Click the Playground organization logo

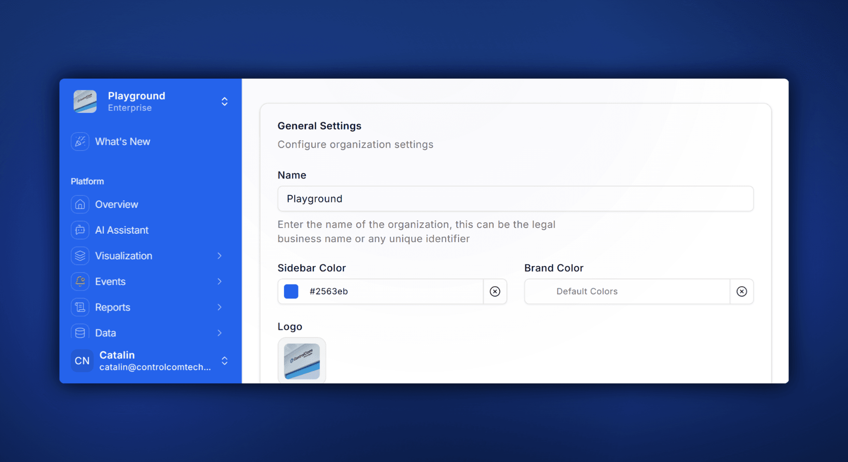tap(85, 101)
